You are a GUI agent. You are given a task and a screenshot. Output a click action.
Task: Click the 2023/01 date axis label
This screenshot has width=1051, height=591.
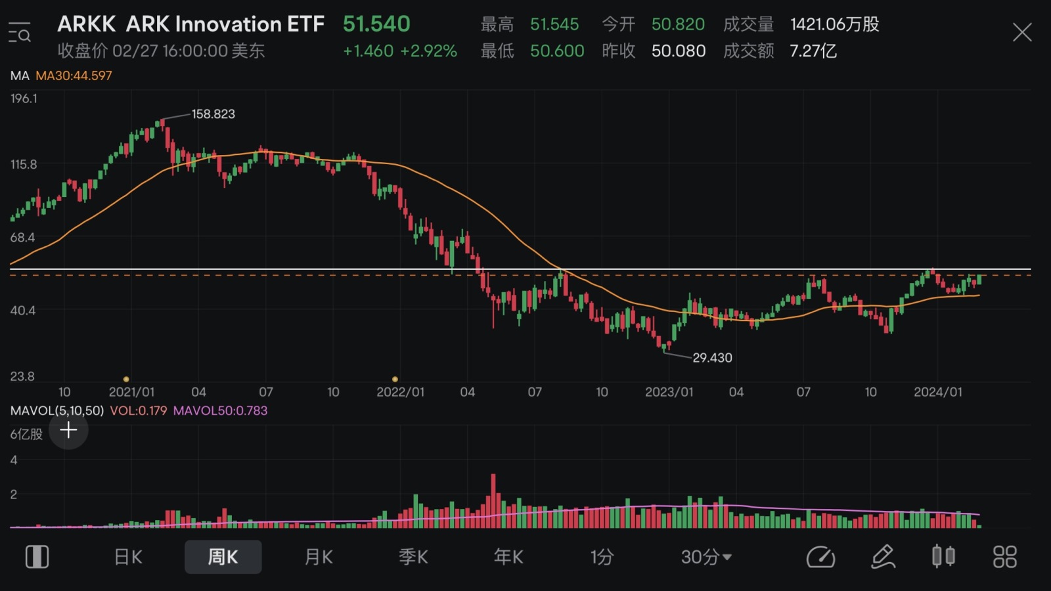[x=669, y=392]
